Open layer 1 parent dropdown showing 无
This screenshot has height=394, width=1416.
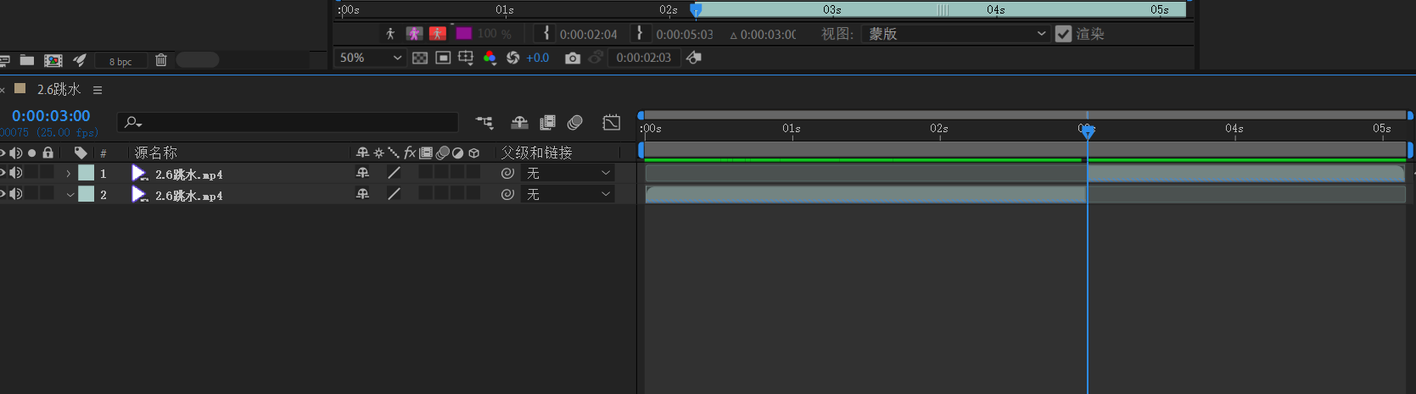[568, 173]
